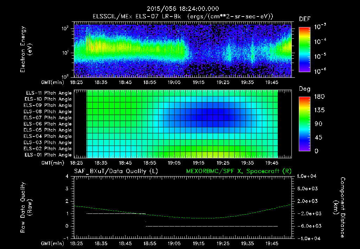Click the Deg pitch angle color bar
Screen dimensions: 360x249
(x=304, y=124)
